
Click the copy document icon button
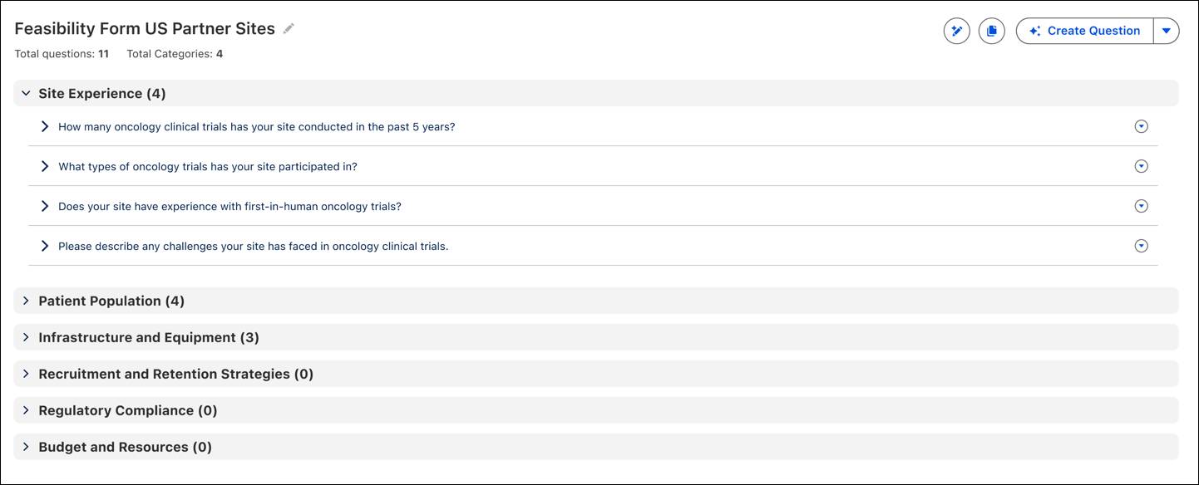(x=991, y=31)
